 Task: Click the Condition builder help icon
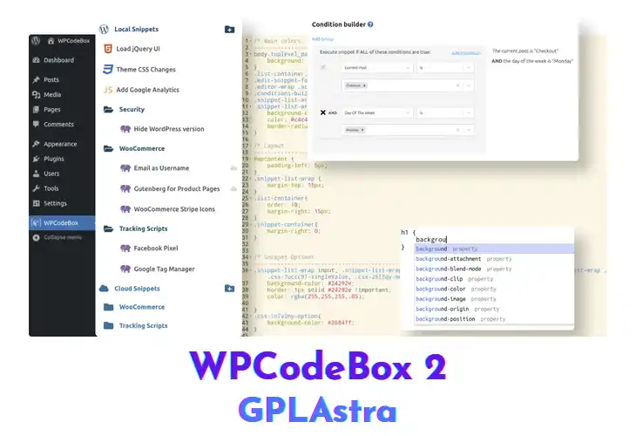click(x=370, y=24)
